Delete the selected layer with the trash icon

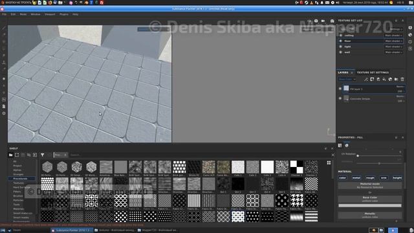pos(402,79)
